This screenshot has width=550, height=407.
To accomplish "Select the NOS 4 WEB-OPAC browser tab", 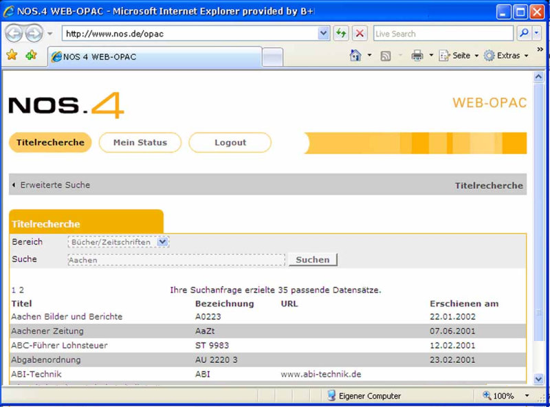I will [x=155, y=56].
